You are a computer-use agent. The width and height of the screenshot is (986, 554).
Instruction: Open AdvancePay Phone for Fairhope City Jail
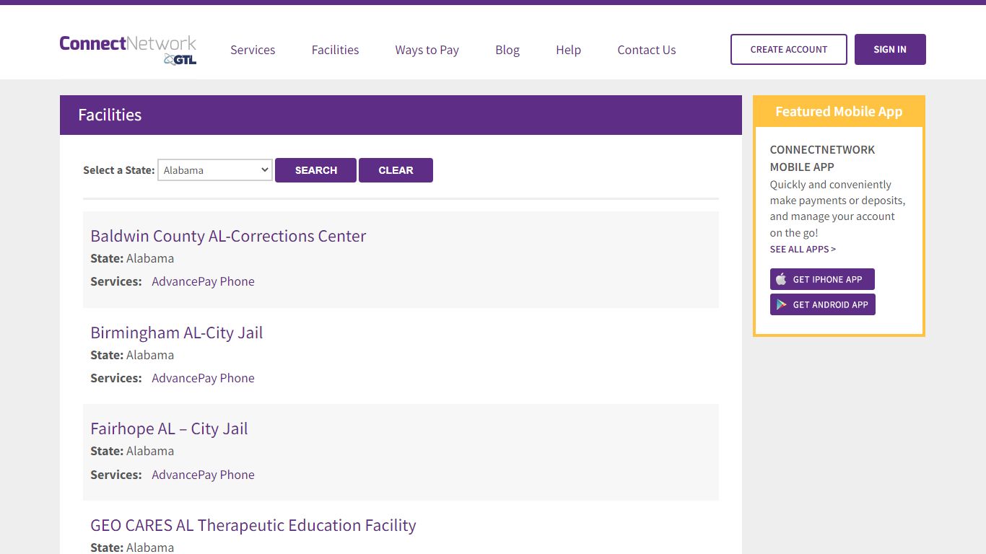[x=203, y=475]
